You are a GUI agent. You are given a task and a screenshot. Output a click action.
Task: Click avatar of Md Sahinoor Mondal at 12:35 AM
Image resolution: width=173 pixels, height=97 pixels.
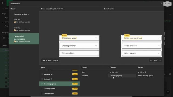tap(15, 22)
